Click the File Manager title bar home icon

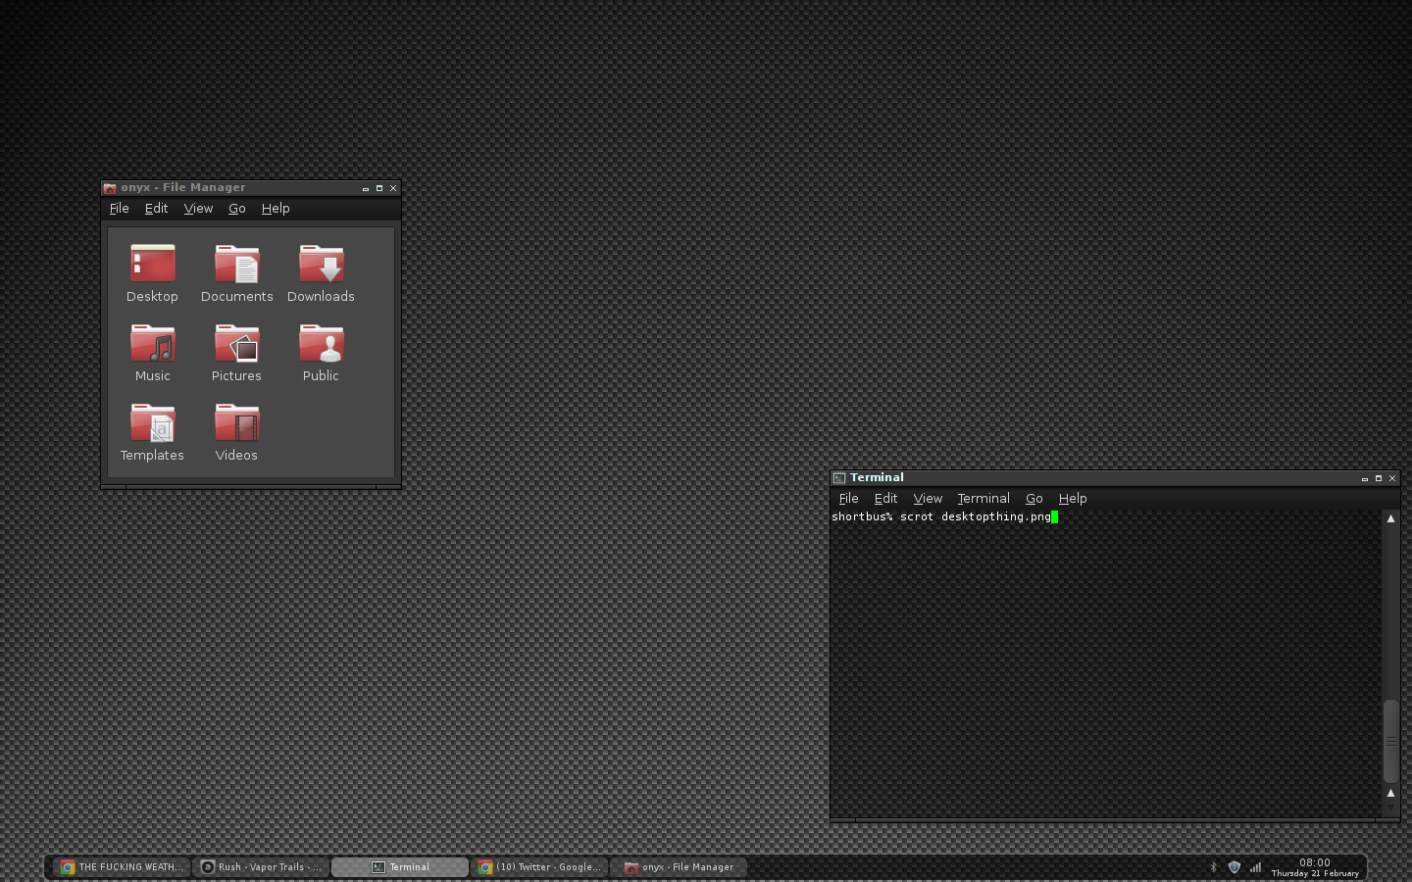pos(110,188)
